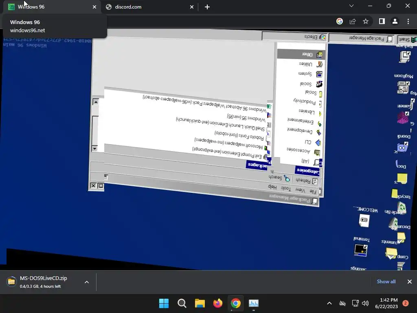This screenshot has height=313, width=417.
Task: Click the Accessories category icon
Action: [317, 153]
